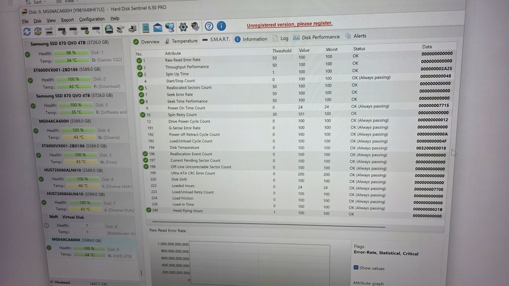Click green check icon beside Spin Retry Count
Screen dimensions: 509x286
[143, 115]
